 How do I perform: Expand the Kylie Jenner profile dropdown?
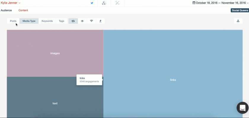coord(11,3)
